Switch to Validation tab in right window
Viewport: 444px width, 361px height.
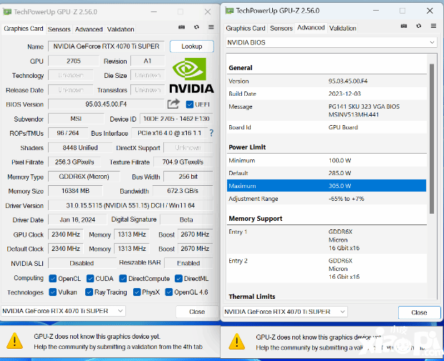click(x=342, y=29)
